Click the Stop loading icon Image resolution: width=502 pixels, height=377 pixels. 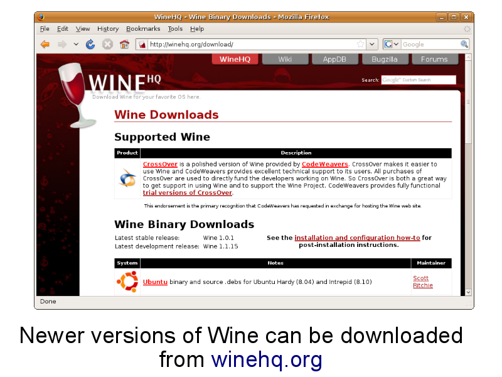[x=107, y=44]
